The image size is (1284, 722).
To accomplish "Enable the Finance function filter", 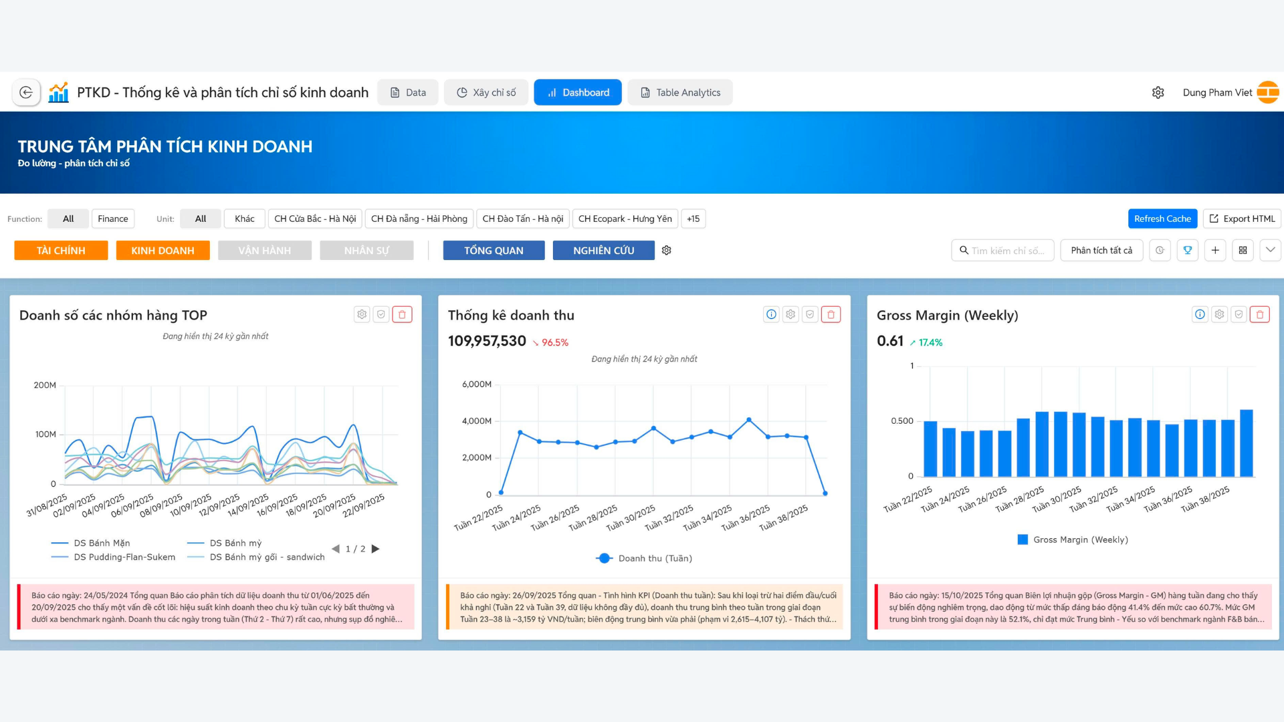I will coord(112,219).
